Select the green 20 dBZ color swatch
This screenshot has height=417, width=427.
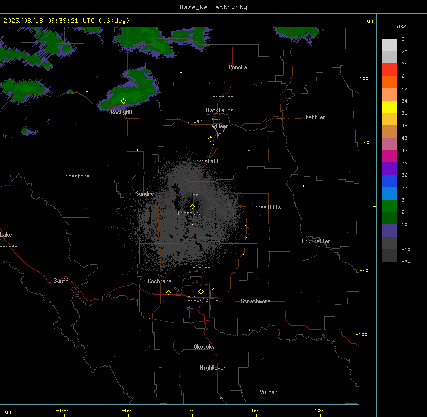pyautogui.click(x=389, y=206)
